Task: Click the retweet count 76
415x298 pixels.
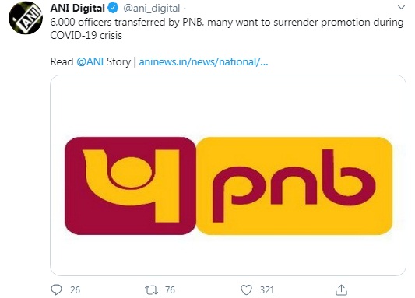Action: pyautogui.click(x=170, y=290)
